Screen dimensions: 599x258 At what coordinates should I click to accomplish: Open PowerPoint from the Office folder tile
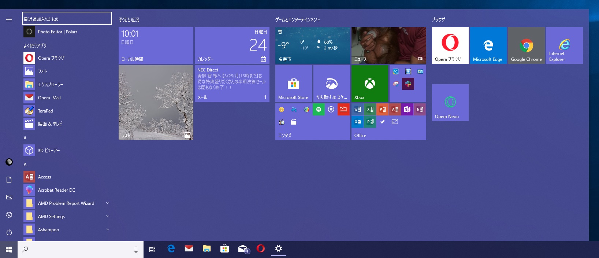(x=382, y=109)
